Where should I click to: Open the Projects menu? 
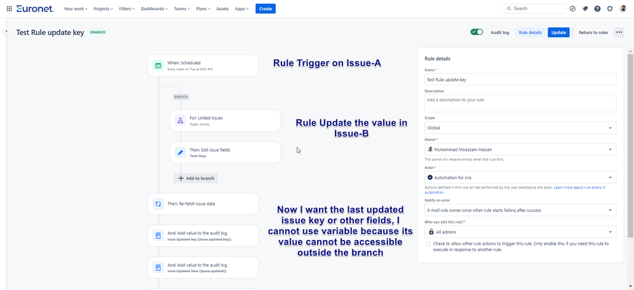click(x=103, y=8)
